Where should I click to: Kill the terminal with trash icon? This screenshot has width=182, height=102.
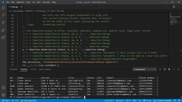[169, 69]
